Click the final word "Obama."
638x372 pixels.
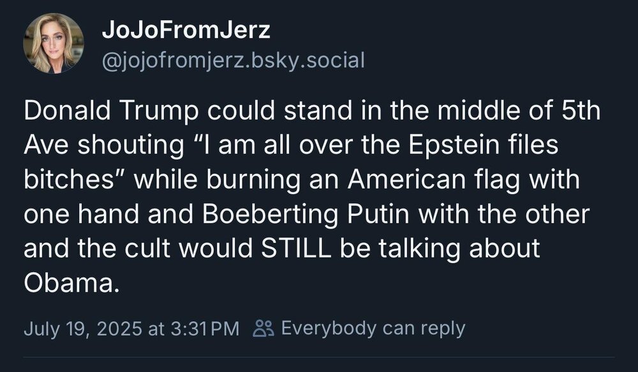point(71,282)
